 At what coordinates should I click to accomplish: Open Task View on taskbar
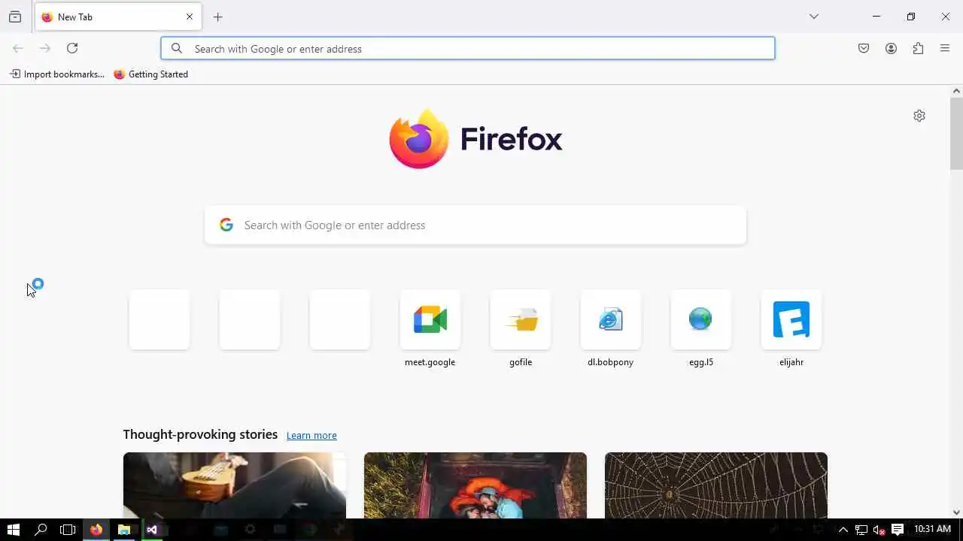68,530
